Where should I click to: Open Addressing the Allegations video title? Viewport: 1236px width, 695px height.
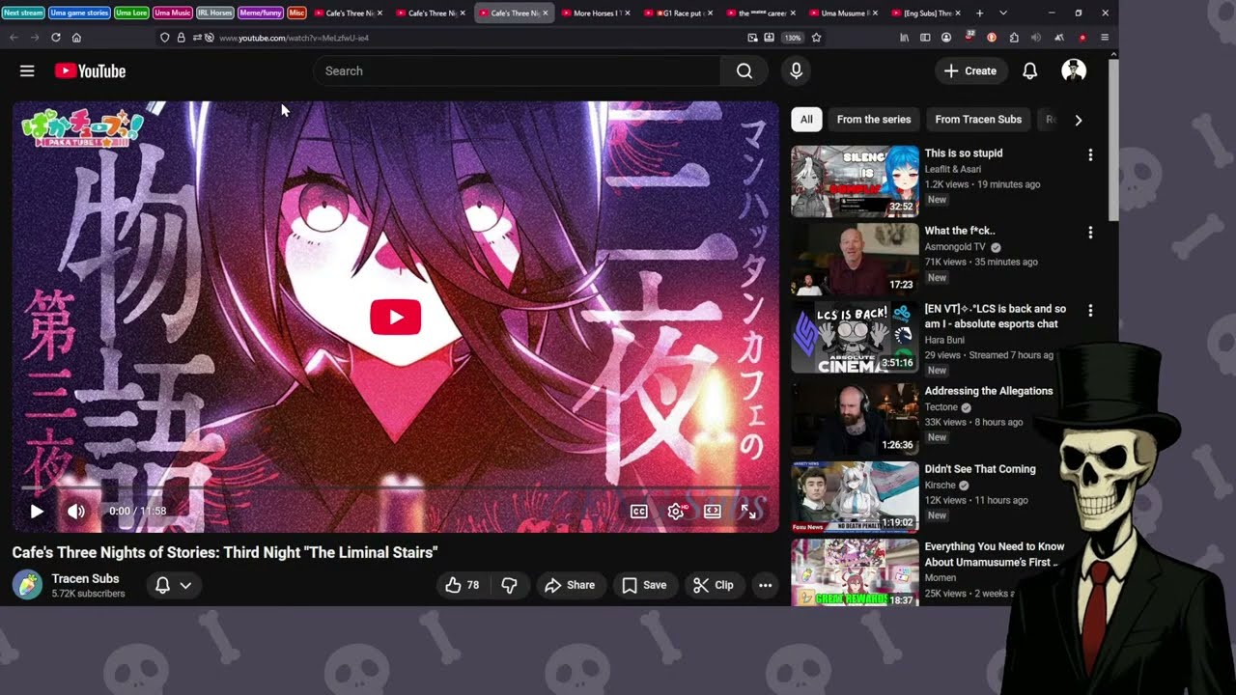pos(989,391)
